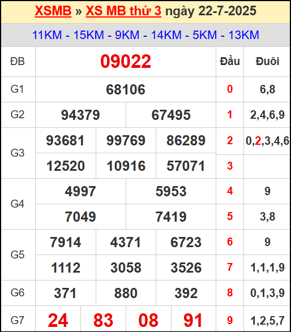Select the red head digit 7
The height and width of the screenshot is (332, 291).
point(230,267)
